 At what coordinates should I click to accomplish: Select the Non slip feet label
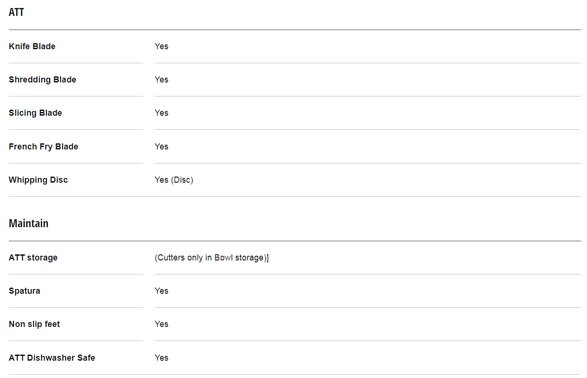(34, 324)
